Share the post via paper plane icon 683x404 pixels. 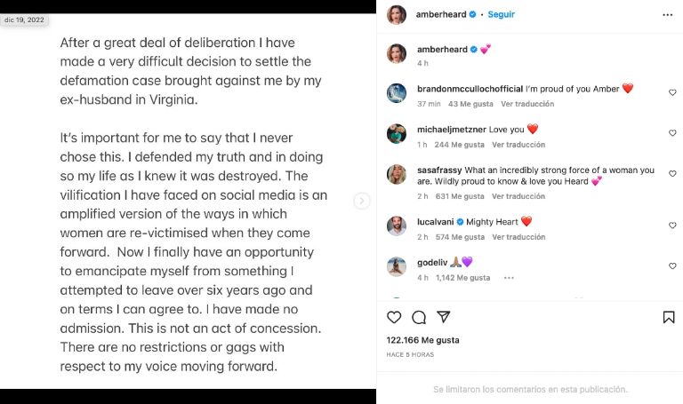[443, 317]
